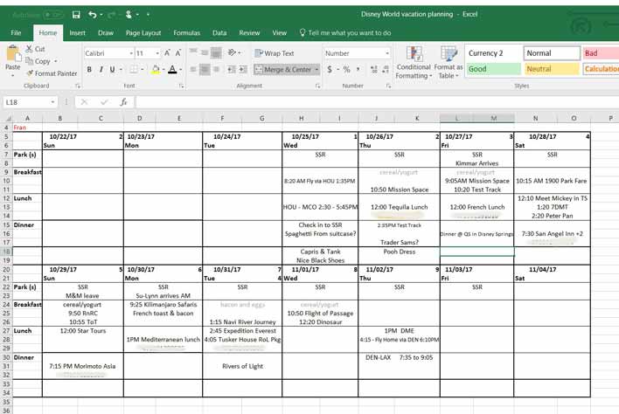Click the formula bar Enter checkmark
The width and height of the screenshot is (619, 414).
click(x=104, y=102)
